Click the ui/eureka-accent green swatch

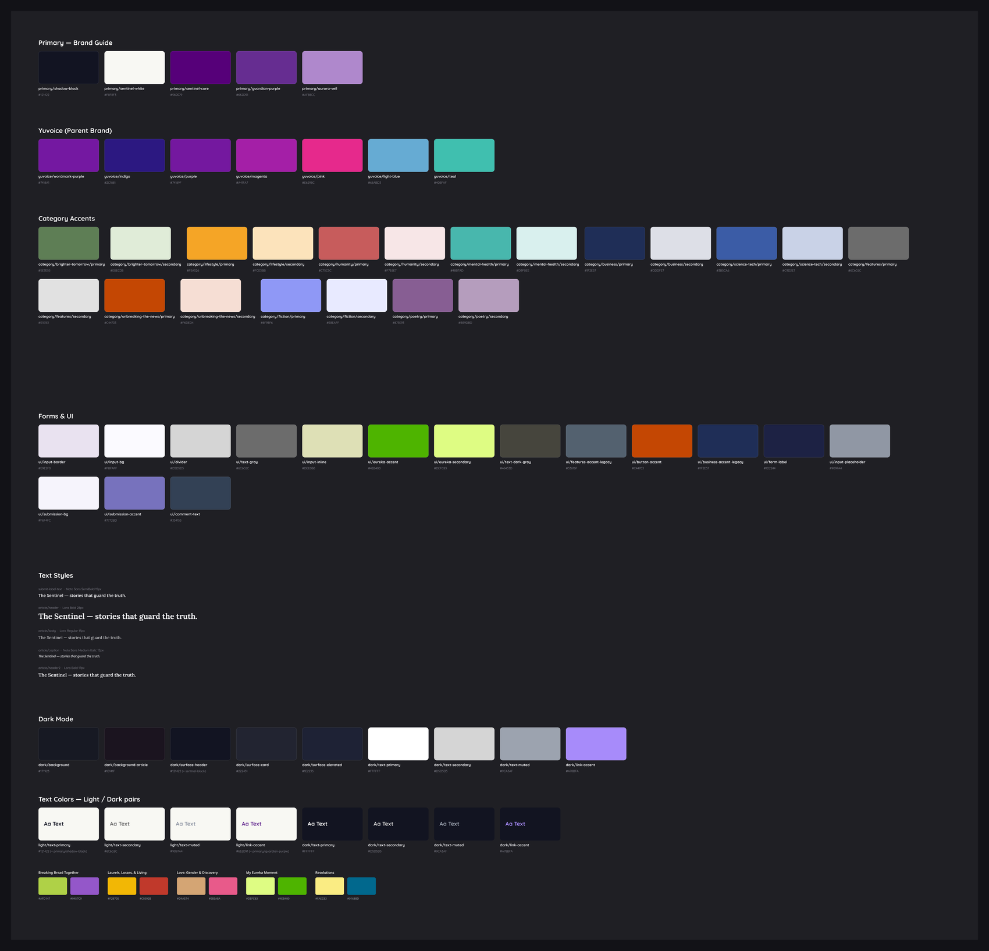click(398, 441)
